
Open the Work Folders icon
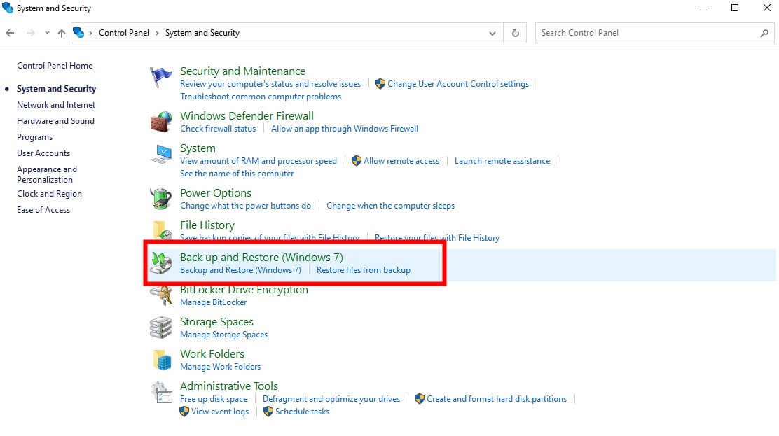[162, 360]
